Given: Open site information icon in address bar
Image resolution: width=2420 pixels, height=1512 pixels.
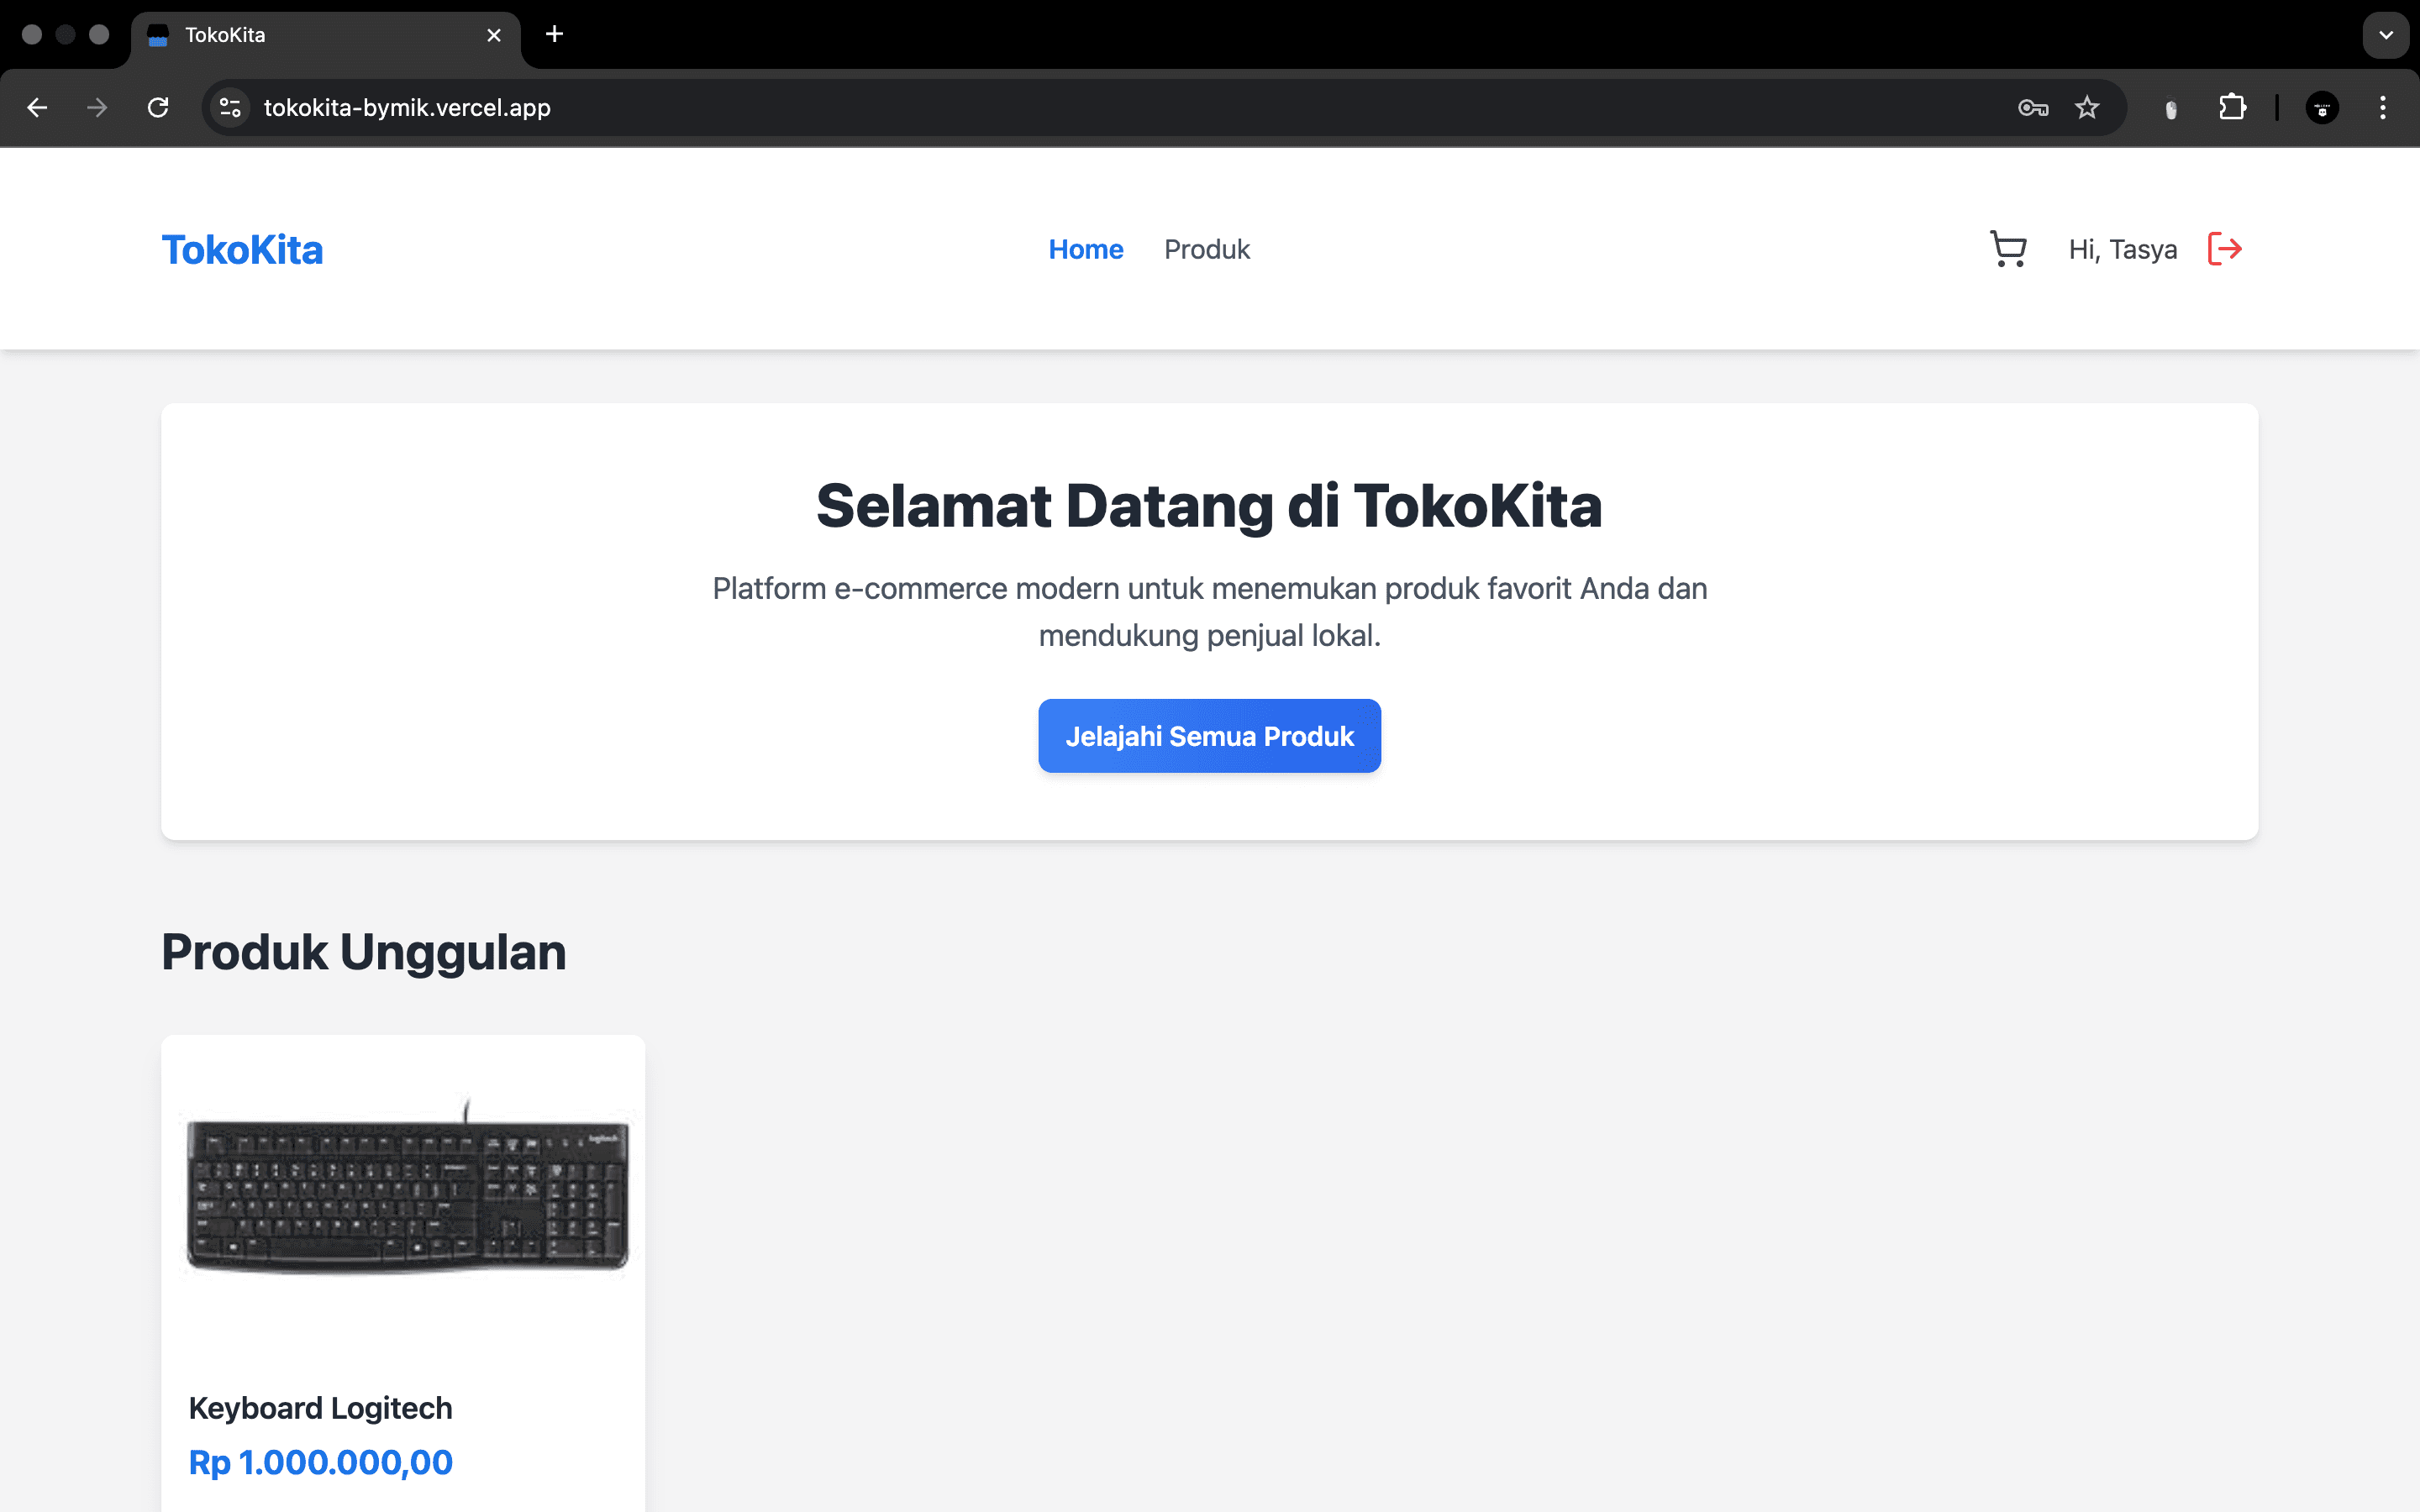Looking at the screenshot, I should tap(229, 107).
